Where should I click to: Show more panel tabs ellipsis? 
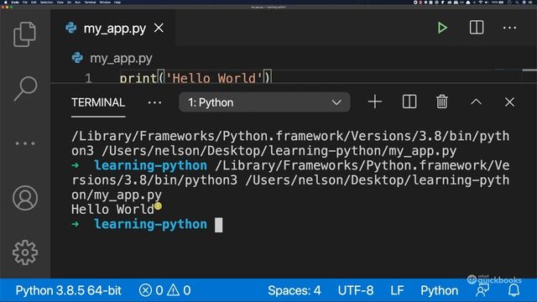[x=154, y=102]
